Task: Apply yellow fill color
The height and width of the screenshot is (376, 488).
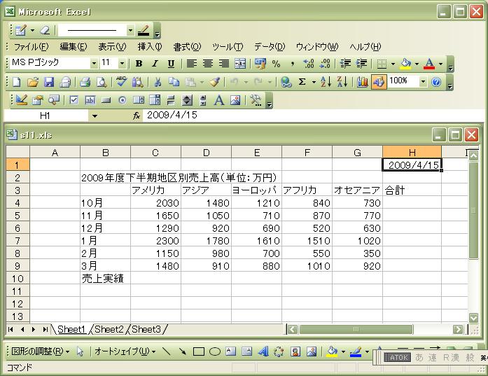Action: point(405,64)
